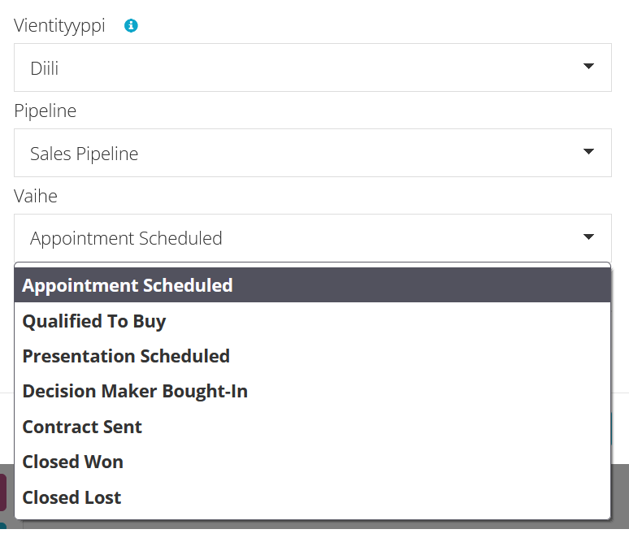The image size is (629, 551).
Task: Select Decision Maker Bought-In option
Action: (x=313, y=392)
